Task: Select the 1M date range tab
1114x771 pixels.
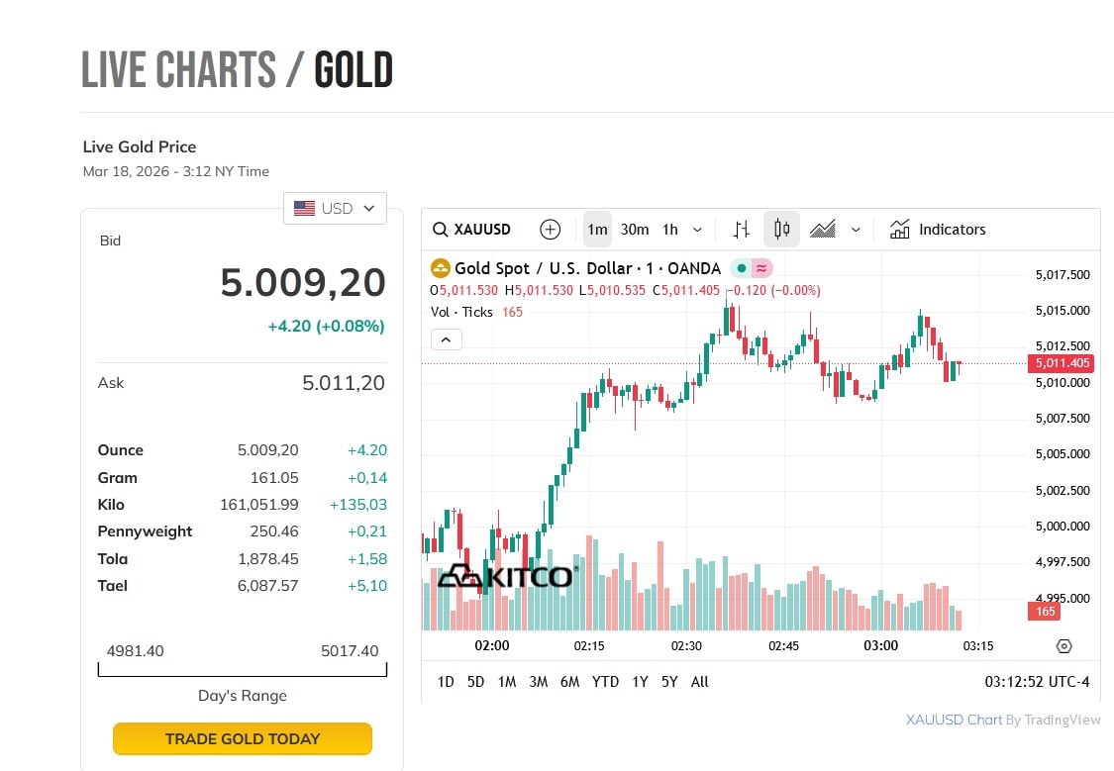Action: point(507,682)
